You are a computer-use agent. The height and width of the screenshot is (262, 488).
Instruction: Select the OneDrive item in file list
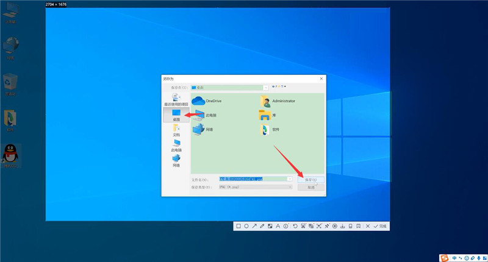click(207, 101)
